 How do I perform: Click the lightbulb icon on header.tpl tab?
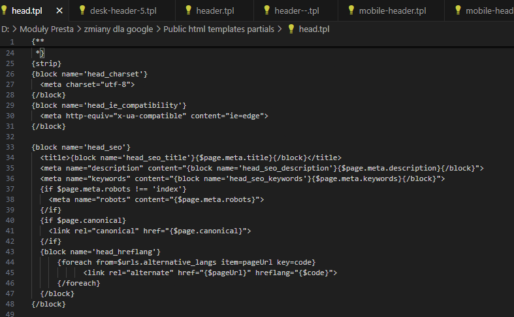(189, 10)
